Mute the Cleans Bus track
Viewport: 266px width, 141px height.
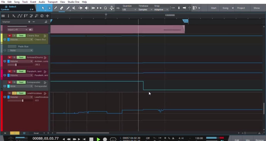tap(10, 36)
